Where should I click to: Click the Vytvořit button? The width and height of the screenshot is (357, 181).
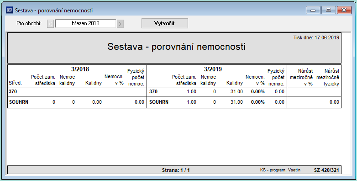pos(165,23)
